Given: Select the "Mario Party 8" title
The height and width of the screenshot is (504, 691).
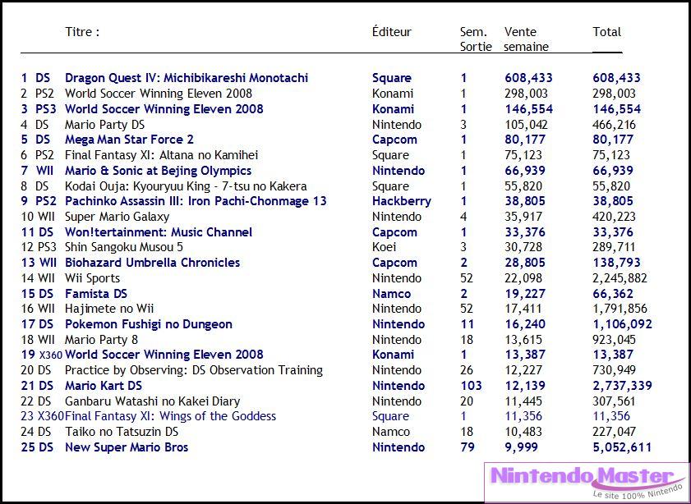Looking at the screenshot, I should tap(101, 340).
